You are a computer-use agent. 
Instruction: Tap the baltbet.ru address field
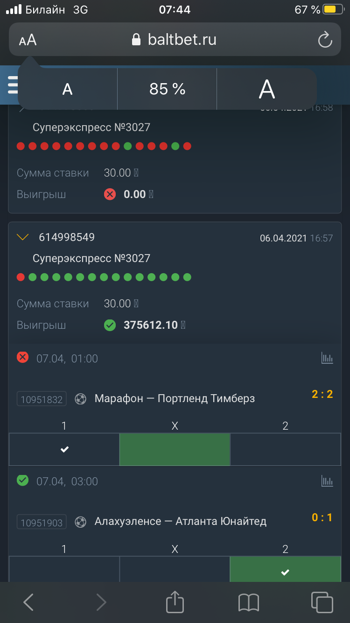tap(175, 40)
